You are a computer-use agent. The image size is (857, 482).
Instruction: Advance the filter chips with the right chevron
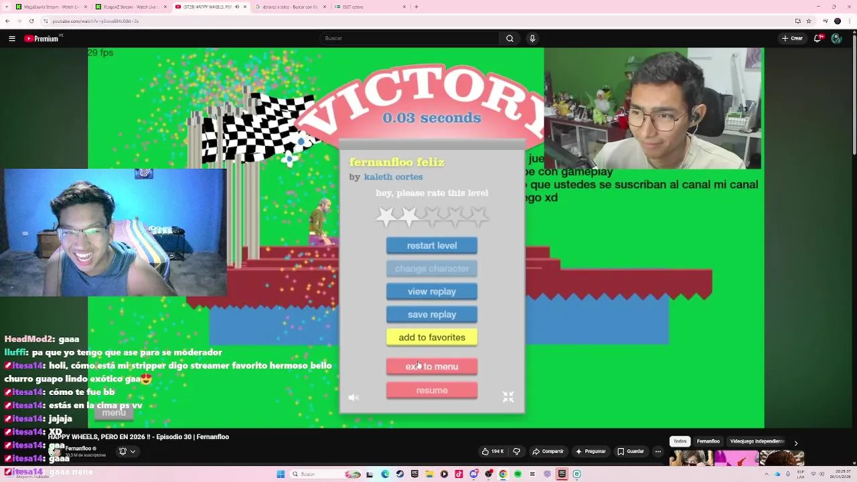(x=796, y=443)
